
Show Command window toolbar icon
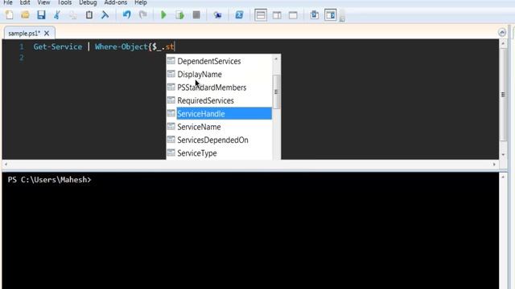pos(315,15)
